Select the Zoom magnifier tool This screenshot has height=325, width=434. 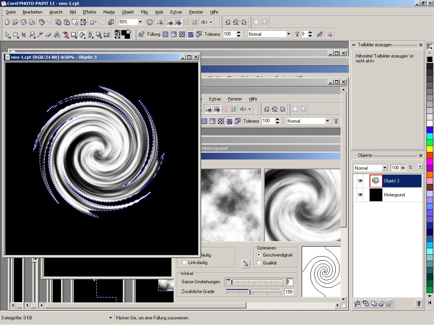[32, 35]
